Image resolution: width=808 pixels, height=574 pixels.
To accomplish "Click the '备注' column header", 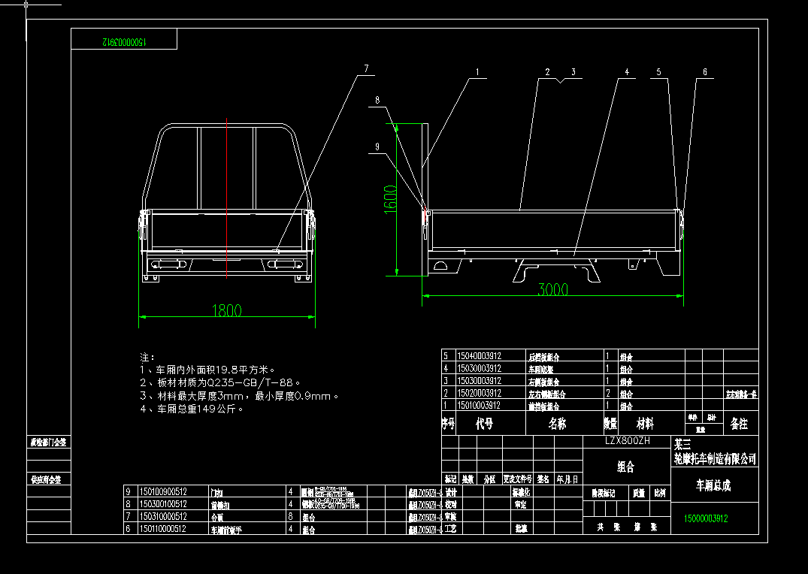I will [x=739, y=424].
